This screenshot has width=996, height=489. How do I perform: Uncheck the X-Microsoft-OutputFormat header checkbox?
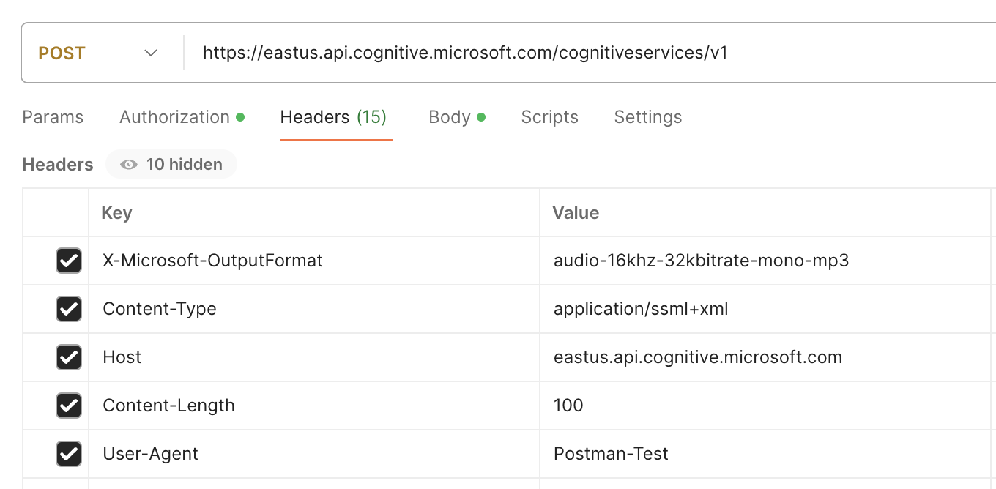coord(69,261)
